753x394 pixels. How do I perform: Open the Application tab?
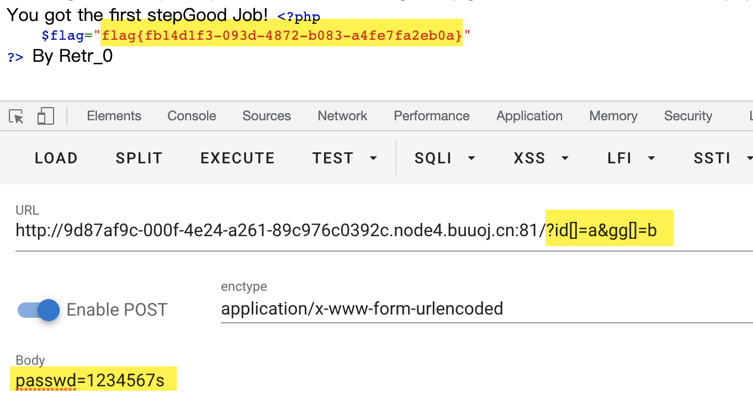(x=529, y=116)
